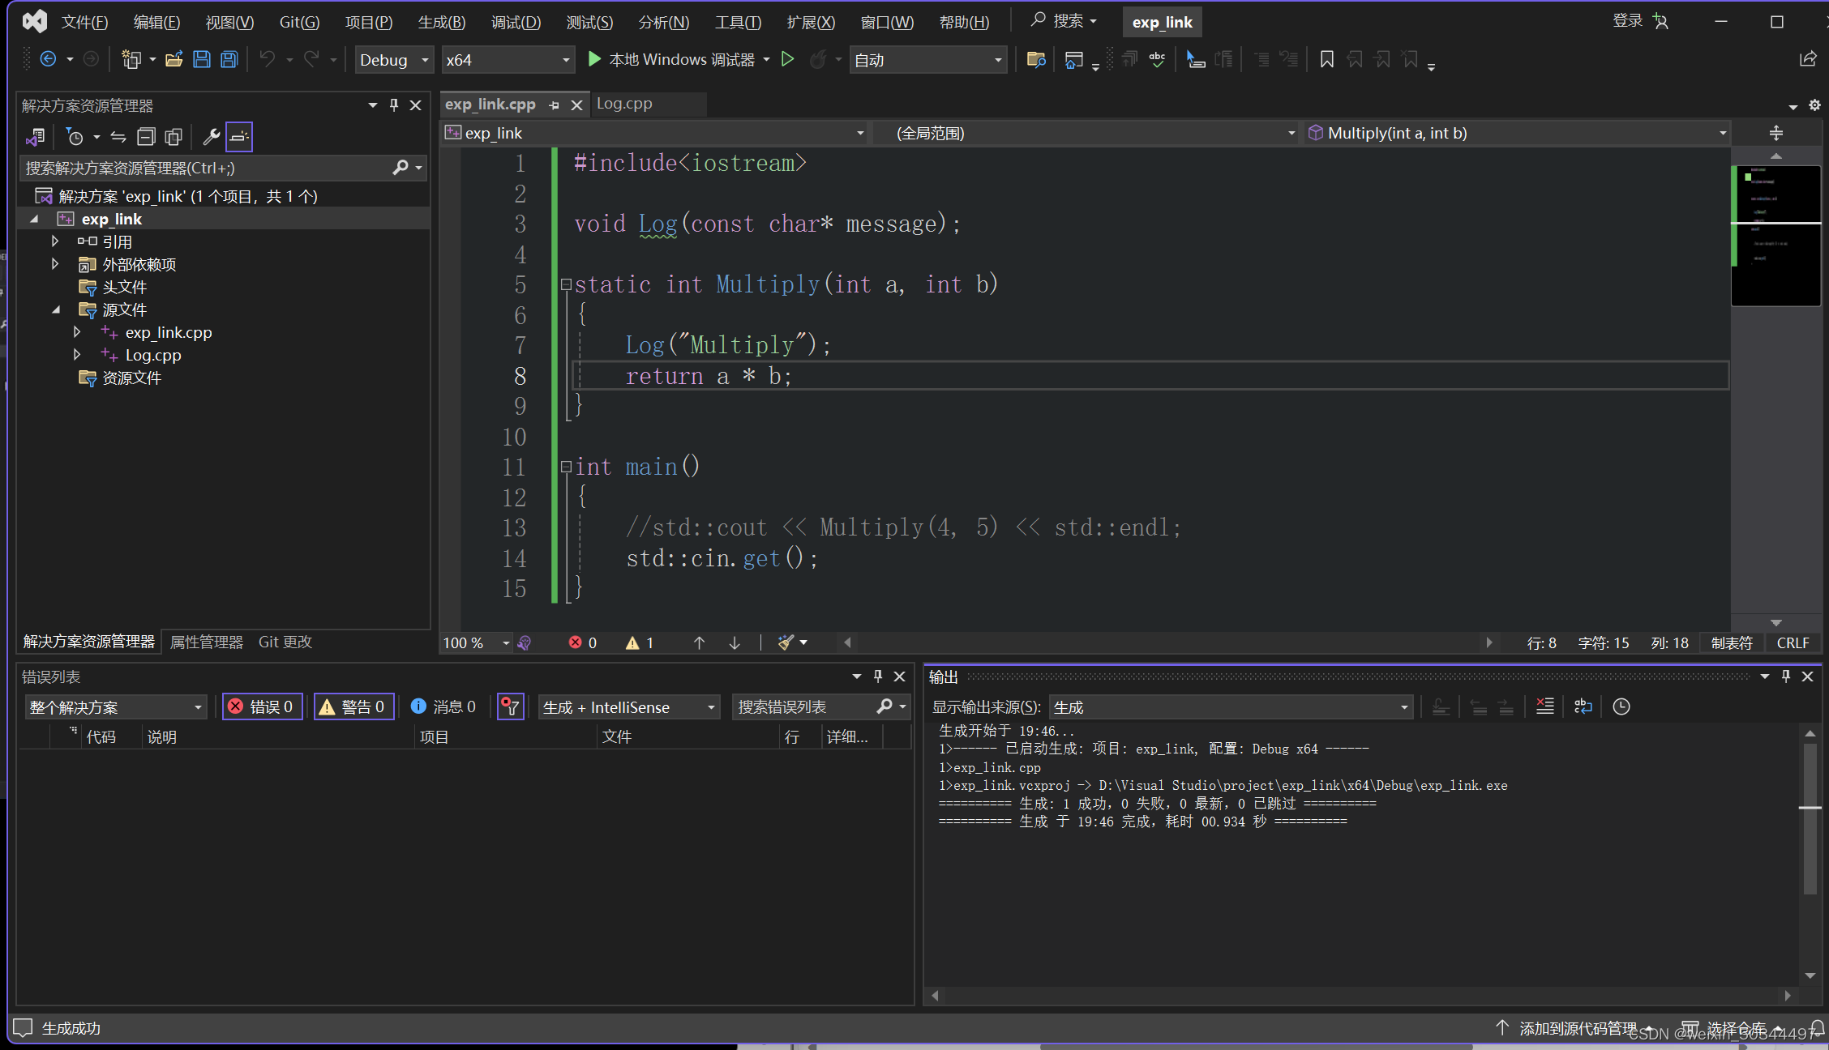Expand the exp_link.cpp tree node
Viewport: 1829px width, 1050px height.
coord(77,332)
